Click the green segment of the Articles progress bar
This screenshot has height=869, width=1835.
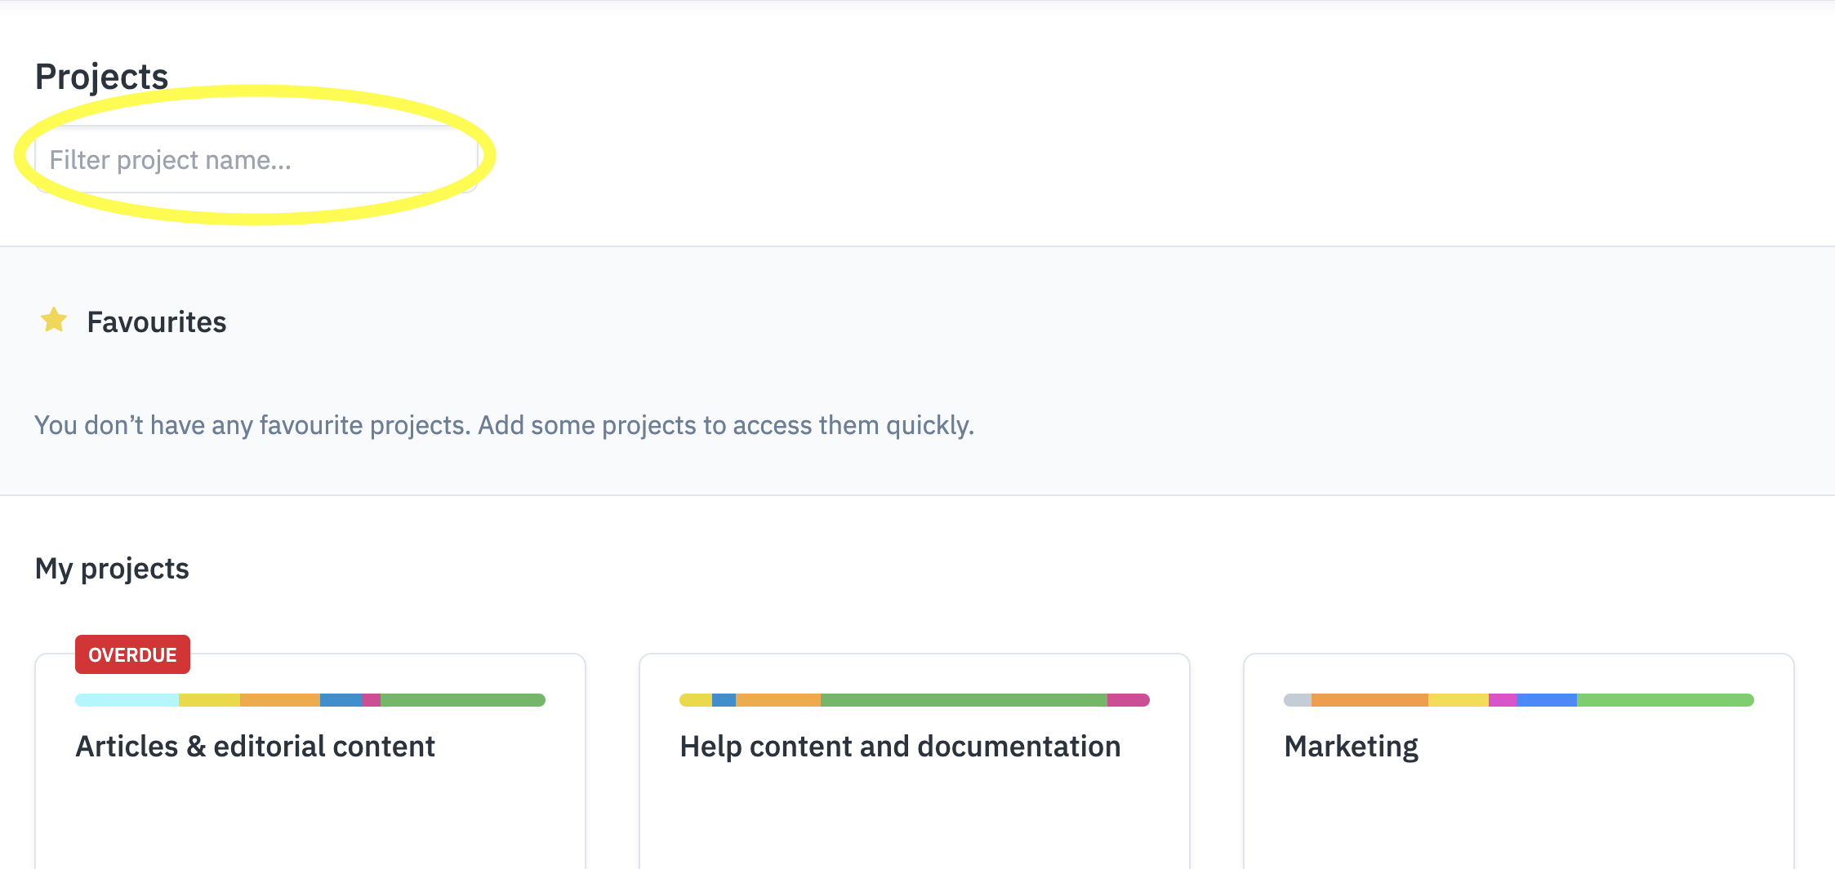461,699
